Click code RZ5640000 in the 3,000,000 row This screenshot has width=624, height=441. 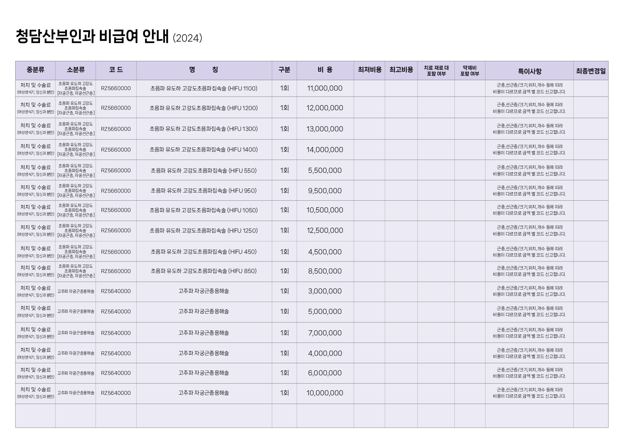click(x=116, y=291)
